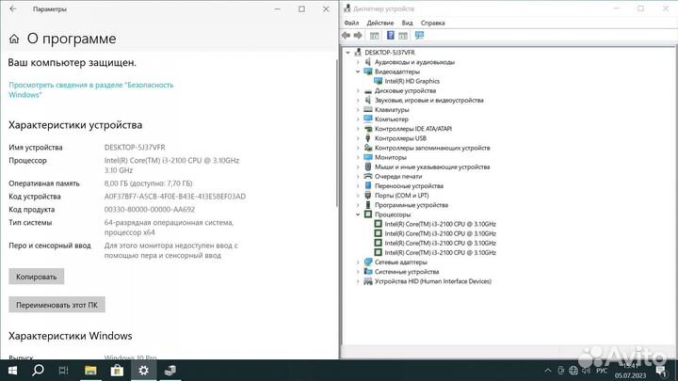
Task: Click Device Manager taskbar icon
Action: click(x=170, y=371)
